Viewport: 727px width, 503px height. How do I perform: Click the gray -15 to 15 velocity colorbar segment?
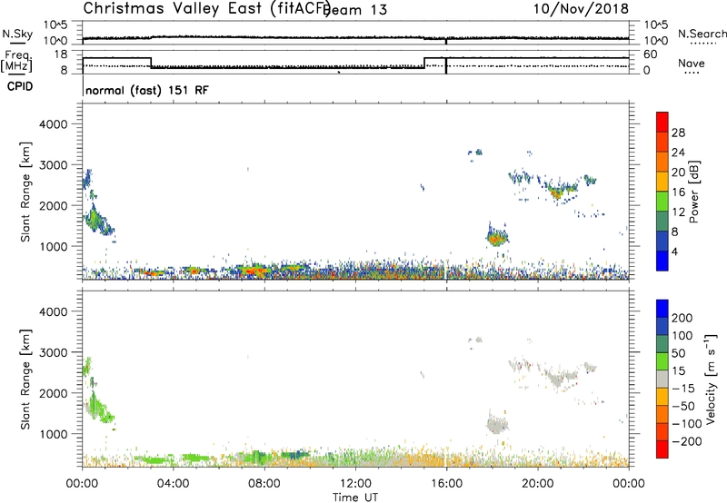[662, 379]
